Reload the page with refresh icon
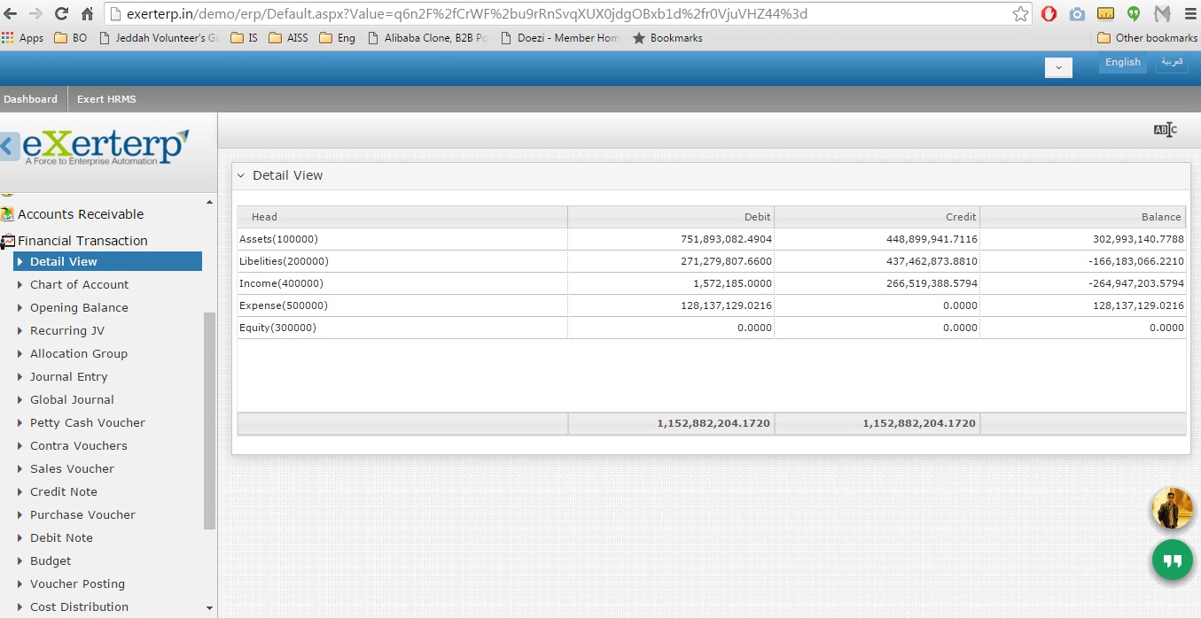The width and height of the screenshot is (1201, 618). click(x=61, y=14)
